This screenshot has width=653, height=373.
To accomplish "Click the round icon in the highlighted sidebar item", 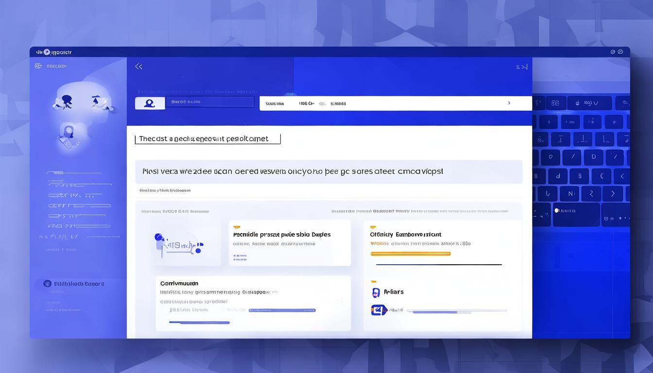I will coord(47,284).
